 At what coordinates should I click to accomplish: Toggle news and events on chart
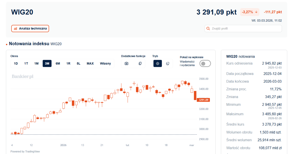coord(205,63)
